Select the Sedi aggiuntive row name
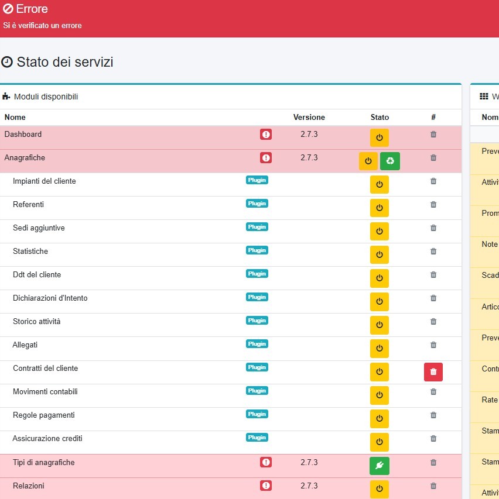 (x=39, y=228)
